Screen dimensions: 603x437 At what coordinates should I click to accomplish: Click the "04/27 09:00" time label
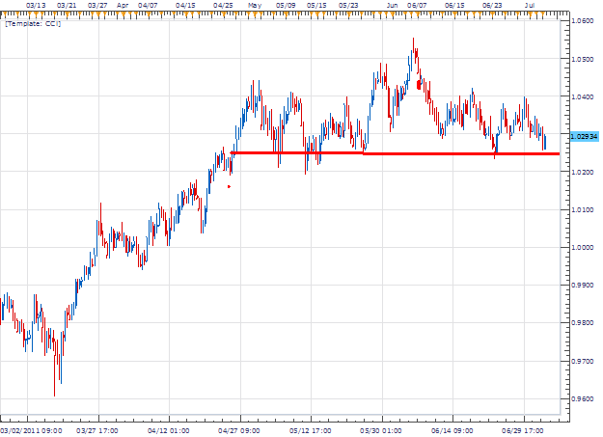pos(239,430)
